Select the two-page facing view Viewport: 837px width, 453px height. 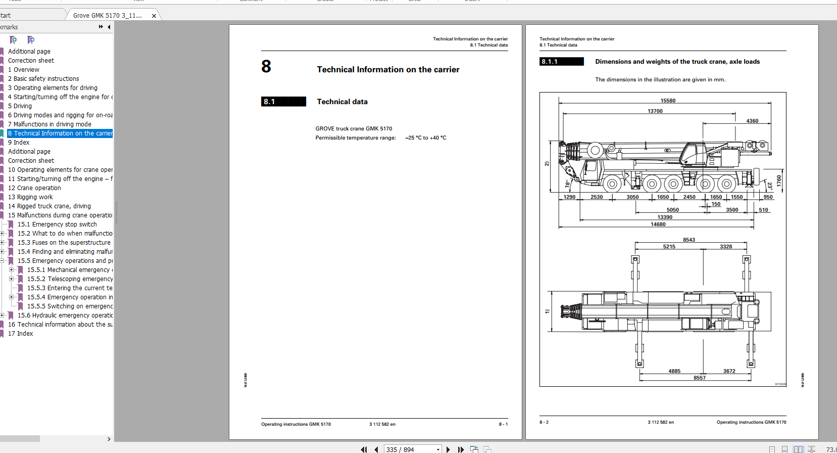click(x=798, y=449)
